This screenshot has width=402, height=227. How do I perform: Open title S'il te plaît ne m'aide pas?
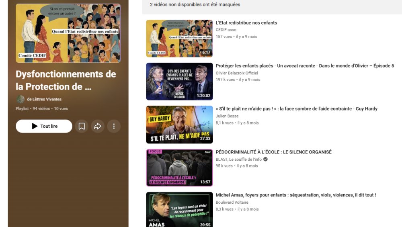coord(297,109)
